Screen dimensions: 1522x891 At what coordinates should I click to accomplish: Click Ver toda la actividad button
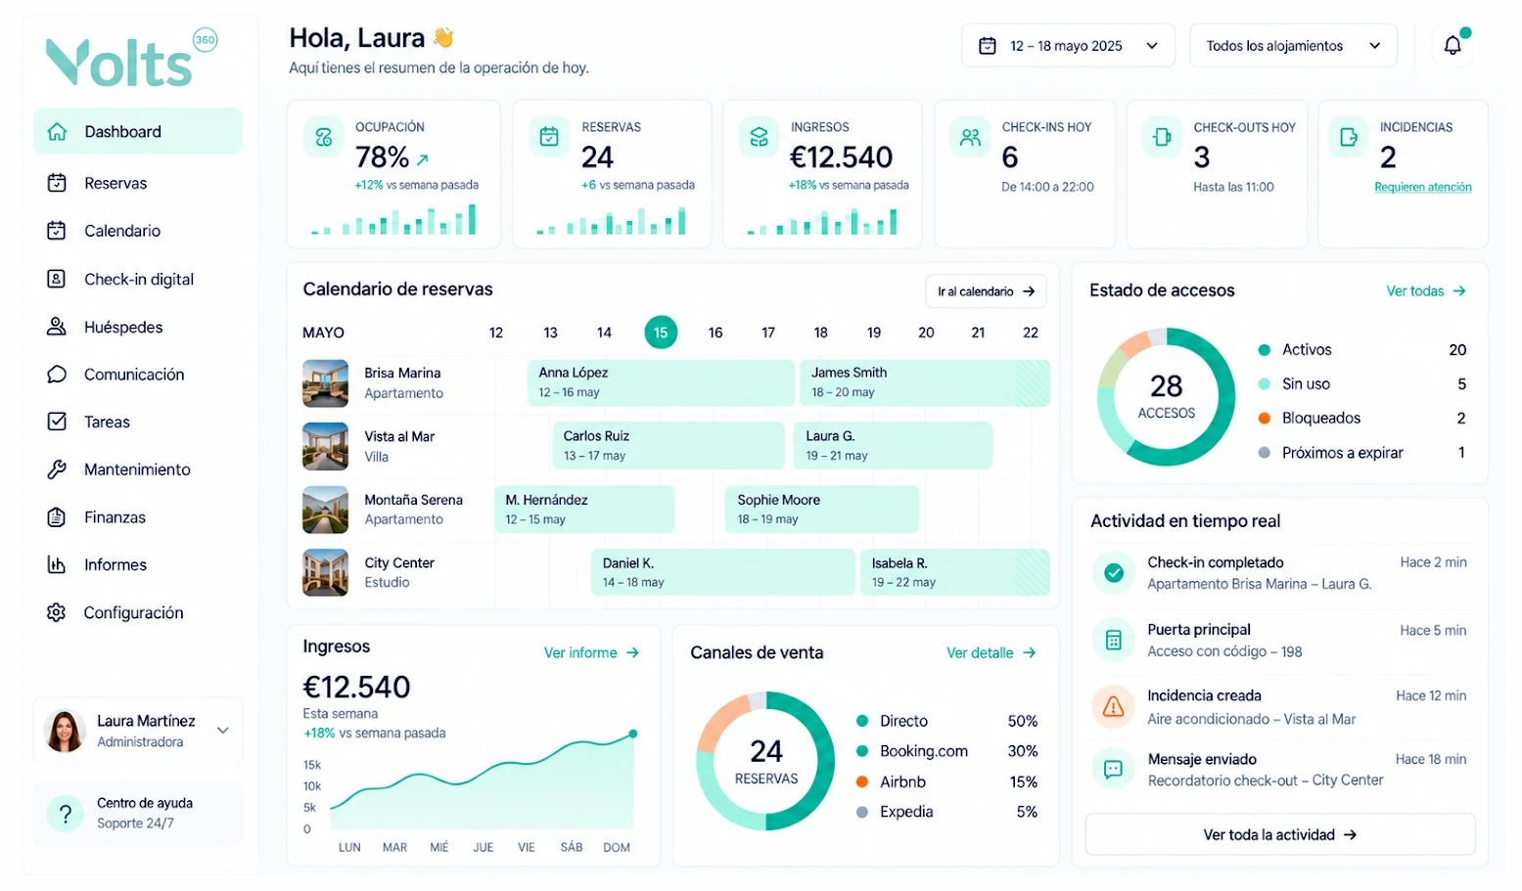[1280, 835]
